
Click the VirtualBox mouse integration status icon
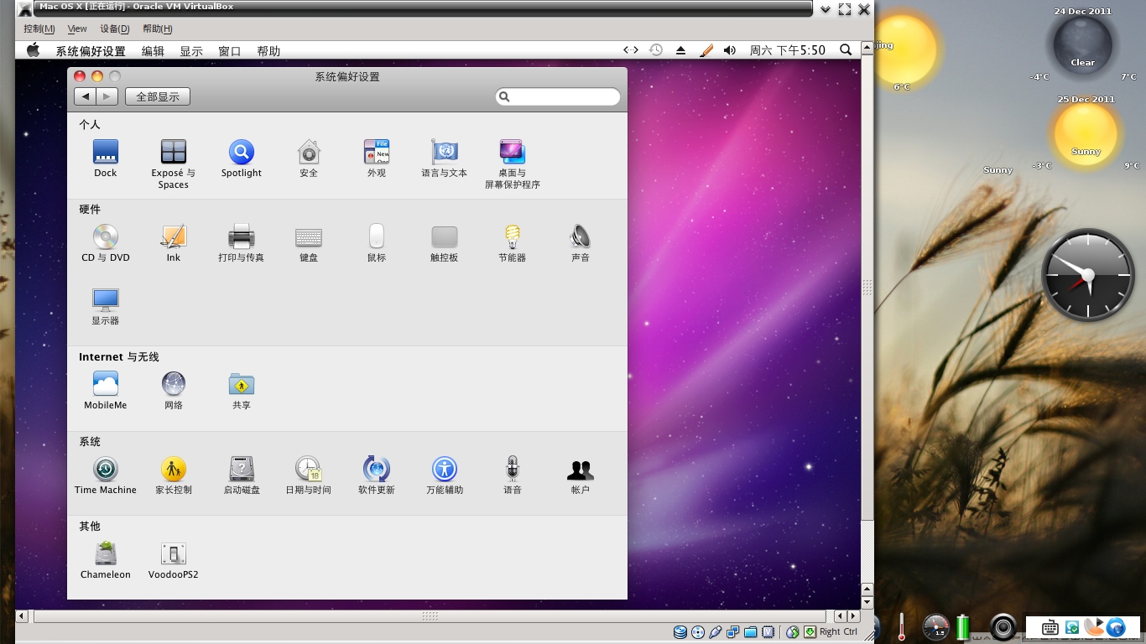[792, 631]
